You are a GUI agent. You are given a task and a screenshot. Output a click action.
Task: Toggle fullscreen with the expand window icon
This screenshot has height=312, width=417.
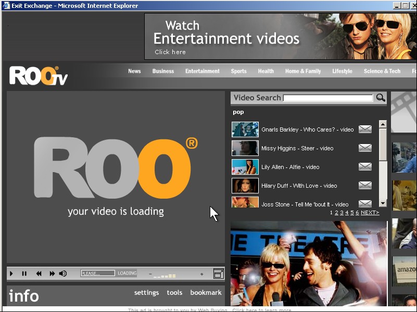(218, 274)
